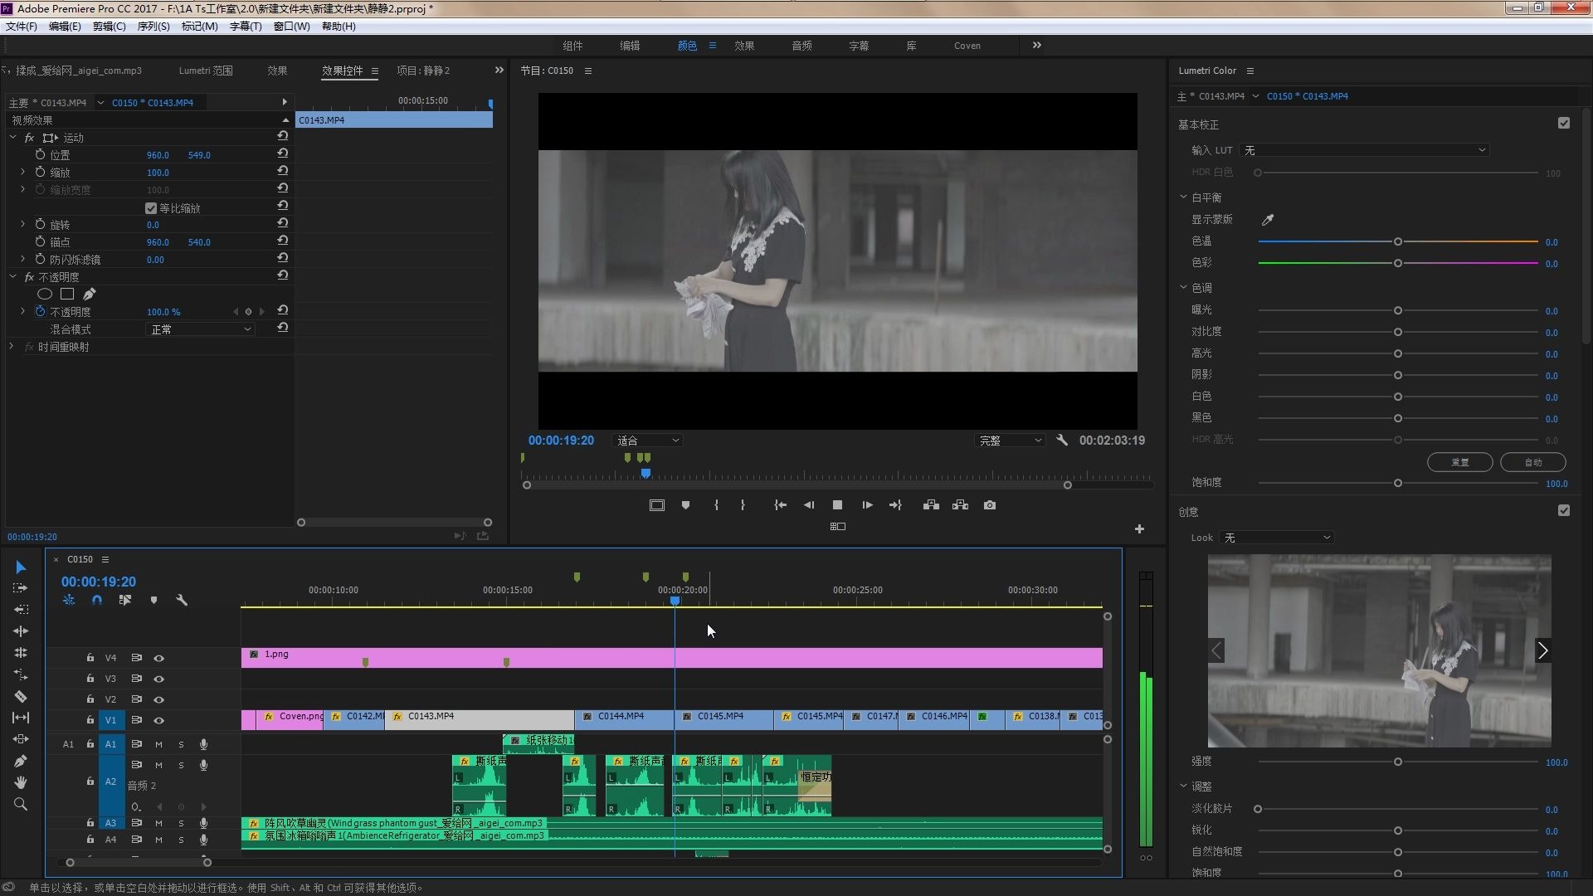
Task: Click the 重置 reset button
Action: coord(1459,462)
